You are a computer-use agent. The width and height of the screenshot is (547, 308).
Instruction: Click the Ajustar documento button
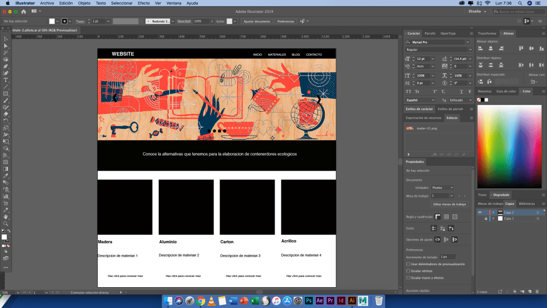(x=257, y=21)
